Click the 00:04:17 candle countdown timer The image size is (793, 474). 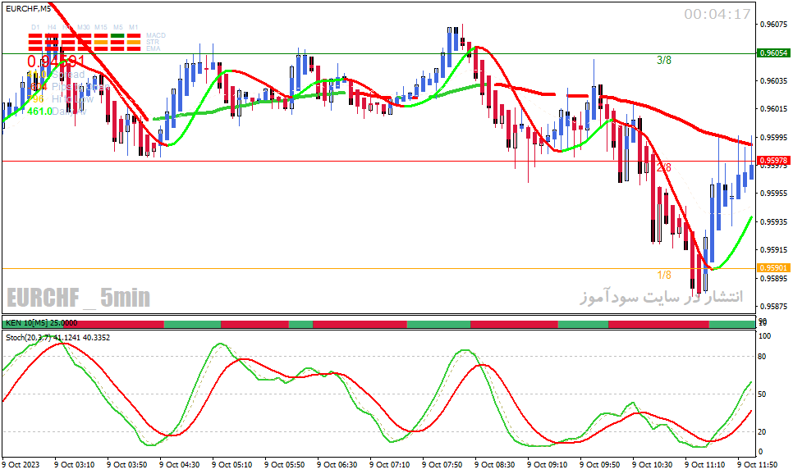click(717, 14)
